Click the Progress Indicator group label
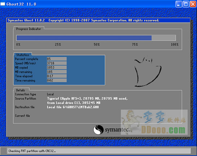 (x=29, y=29)
